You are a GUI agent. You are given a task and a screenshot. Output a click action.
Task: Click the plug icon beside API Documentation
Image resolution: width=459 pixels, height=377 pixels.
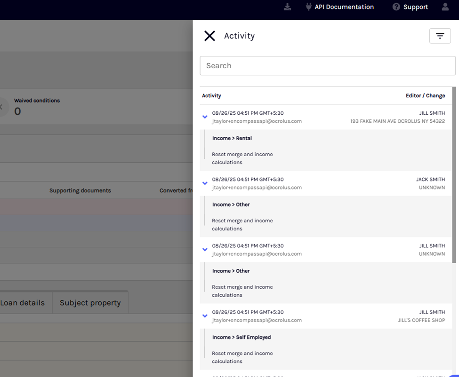pyautogui.click(x=308, y=7)
